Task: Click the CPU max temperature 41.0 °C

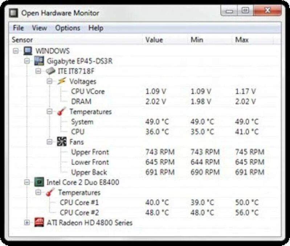Action: 247,132
